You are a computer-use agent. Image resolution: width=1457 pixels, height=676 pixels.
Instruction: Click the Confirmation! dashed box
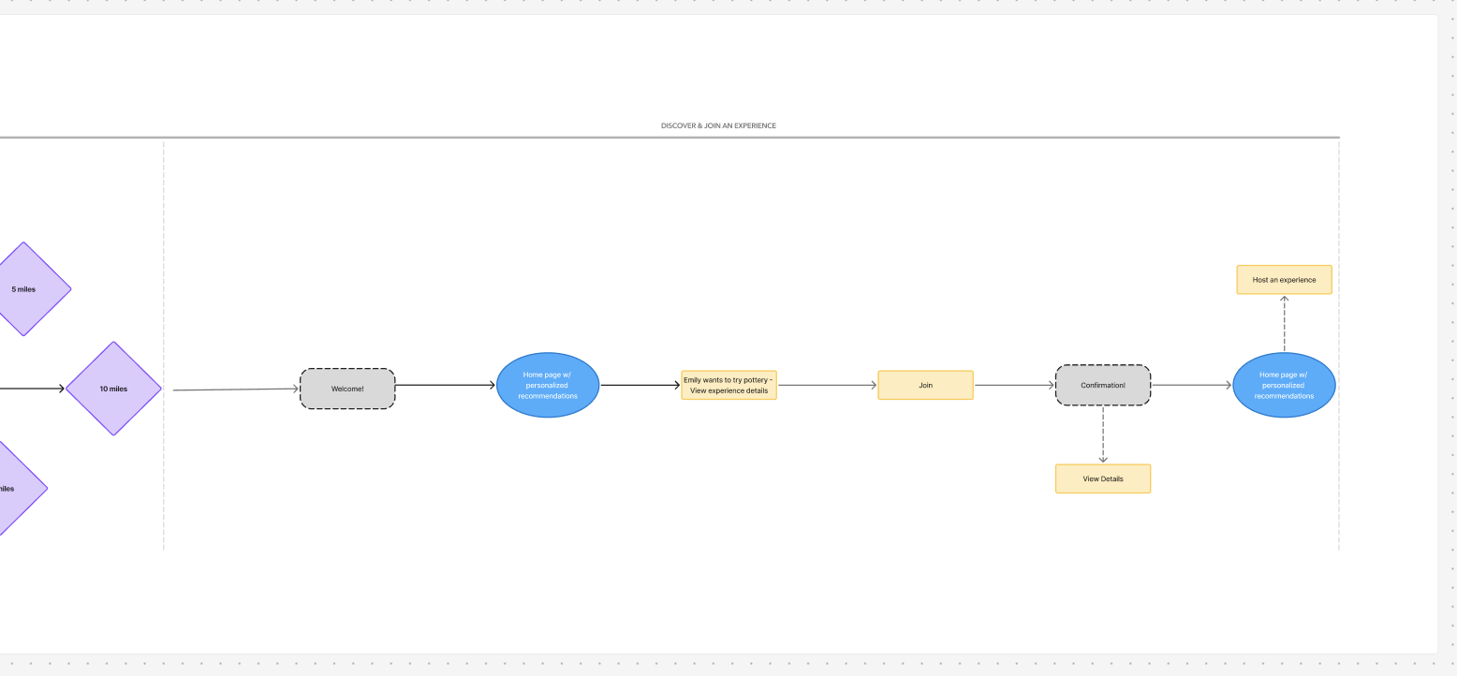tap(1103, 385)
